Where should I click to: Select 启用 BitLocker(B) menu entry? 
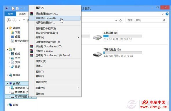(55, 18)
